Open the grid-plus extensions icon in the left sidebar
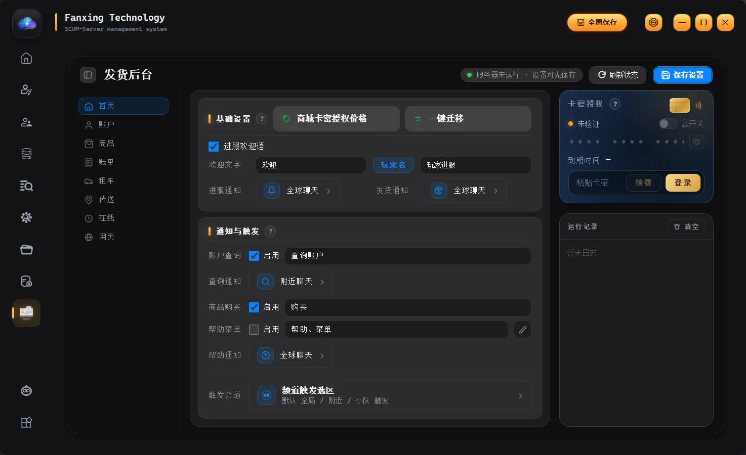This screenshot has width=746, height=455. click(x=26, y=423)
